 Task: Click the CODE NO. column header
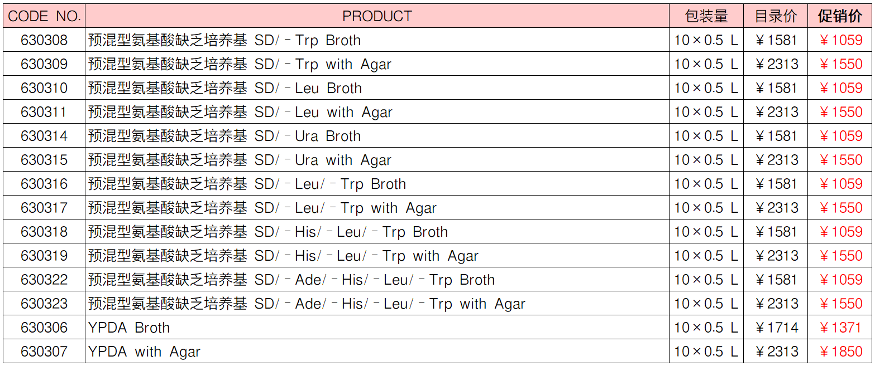[x=44, y=16]
